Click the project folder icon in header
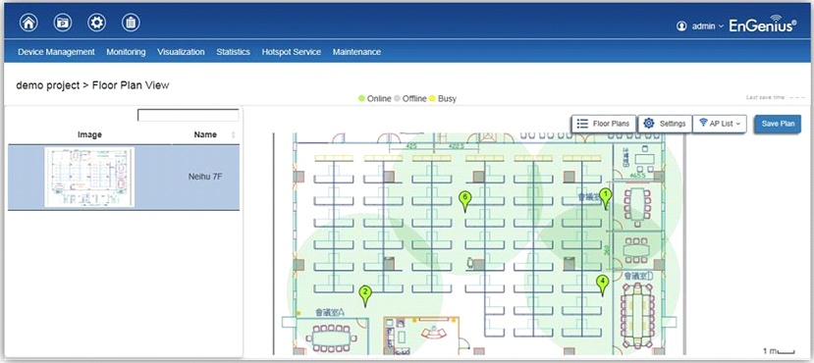 point(63,23)
